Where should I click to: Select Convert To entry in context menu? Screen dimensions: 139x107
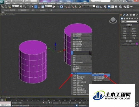tap(81, 73)
